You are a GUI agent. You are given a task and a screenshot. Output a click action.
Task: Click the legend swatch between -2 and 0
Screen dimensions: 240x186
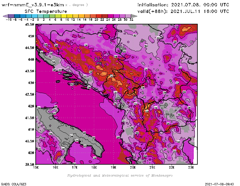click(34, 16)
